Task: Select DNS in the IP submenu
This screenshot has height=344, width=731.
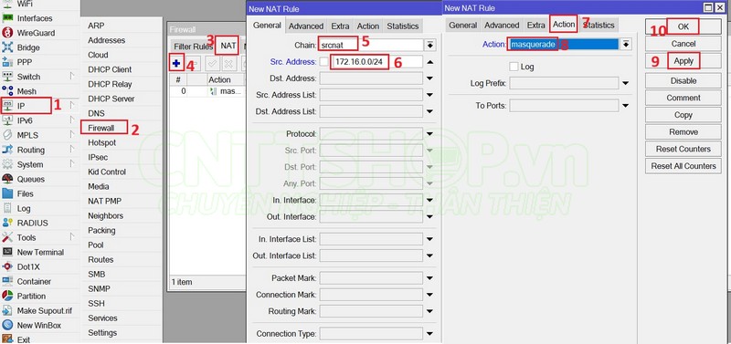Action: (x=96, y=113)
